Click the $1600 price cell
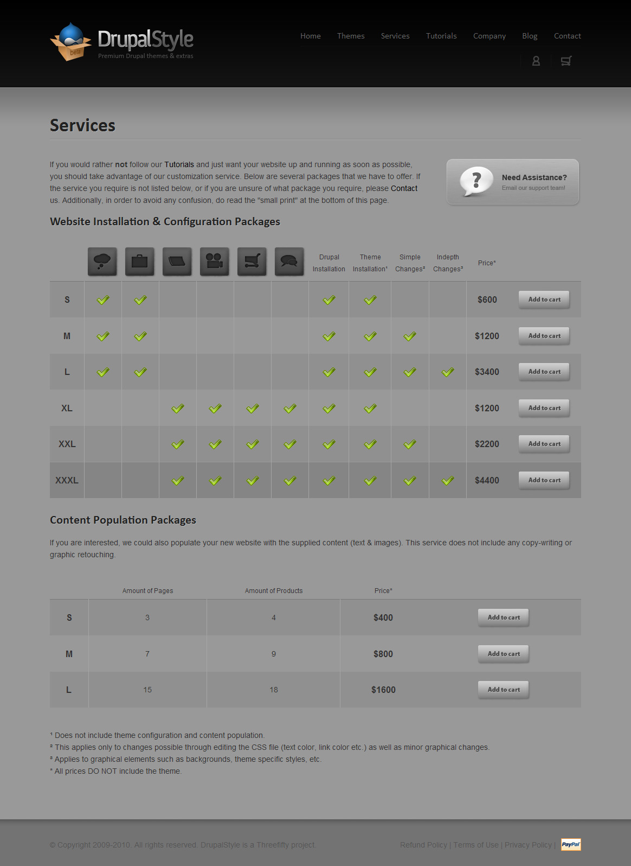 (x=383, y=690)
